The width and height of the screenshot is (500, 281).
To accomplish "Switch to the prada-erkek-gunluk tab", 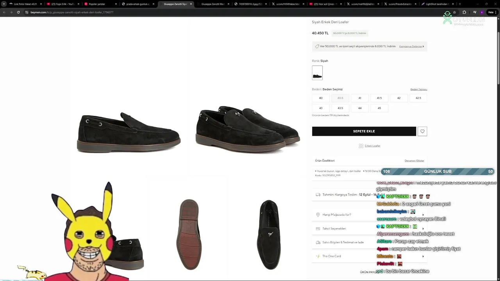I will pos(137,4).
